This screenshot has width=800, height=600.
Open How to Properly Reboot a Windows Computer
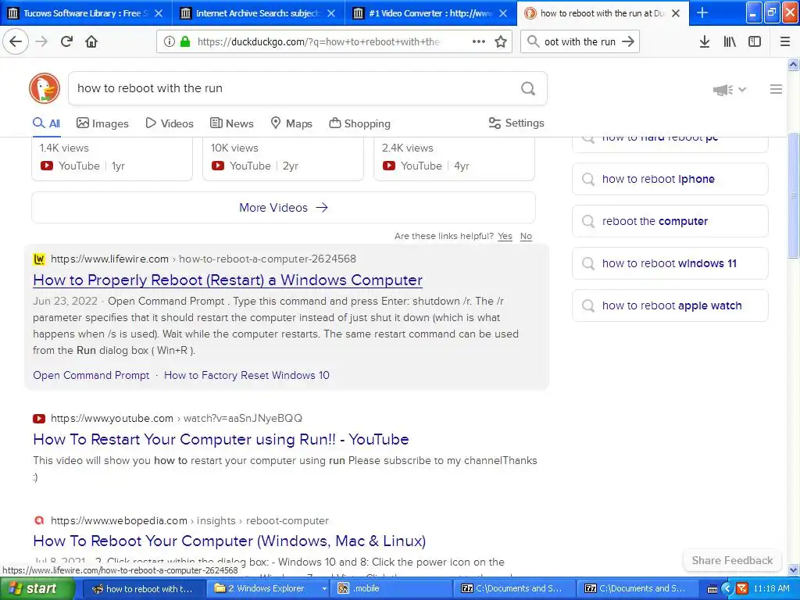point(227,280)
